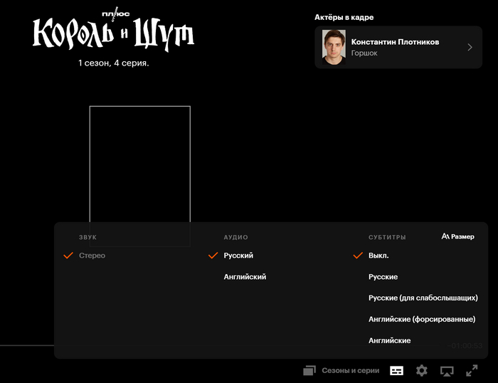Enable "Русские" subtitles
The width and height of the screenshot is (498, 383).
click(x=383, y=277)
